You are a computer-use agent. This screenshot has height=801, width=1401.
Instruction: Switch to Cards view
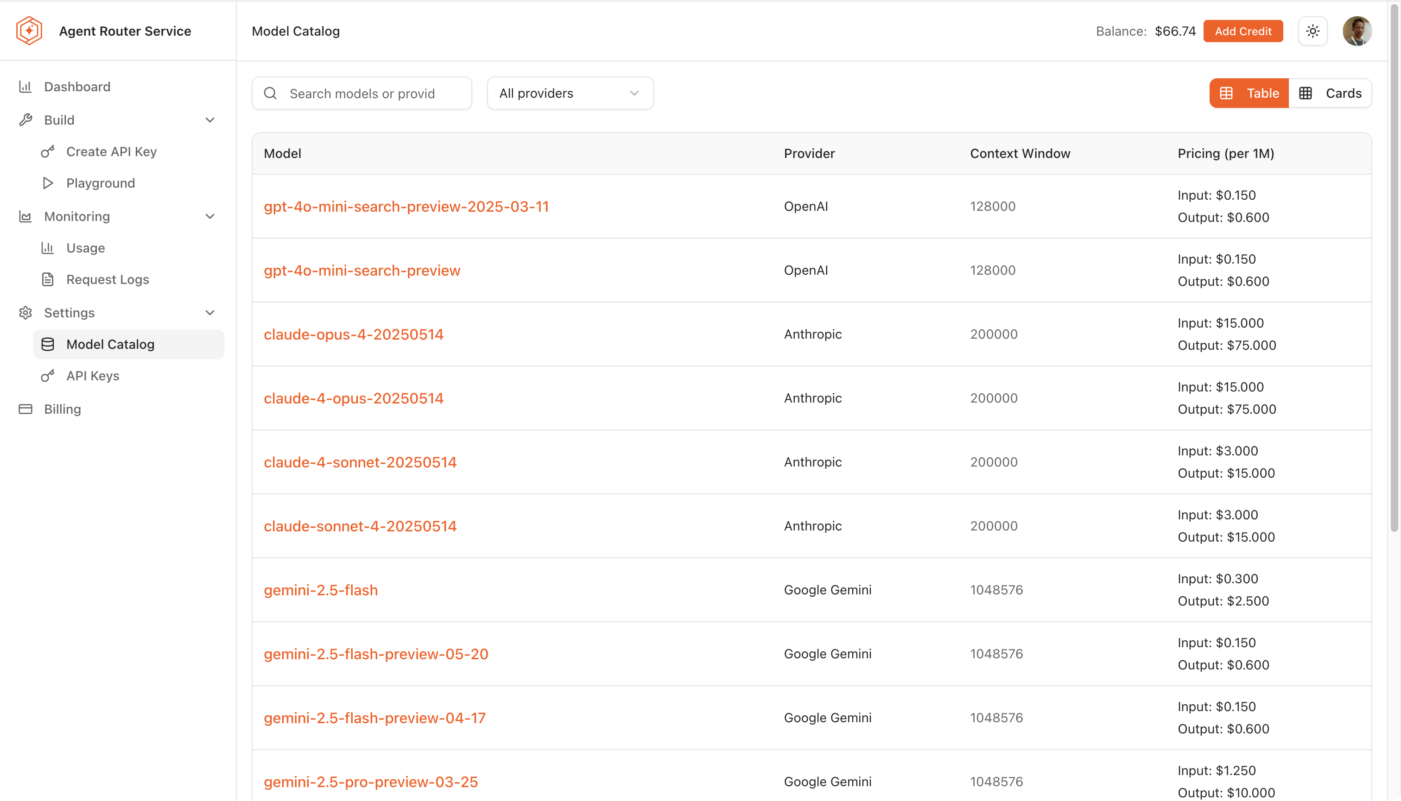click(x=1330, y=93)
